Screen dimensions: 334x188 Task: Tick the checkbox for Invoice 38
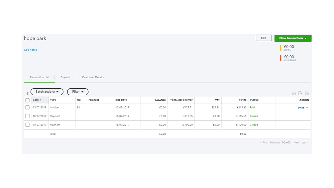27,108
